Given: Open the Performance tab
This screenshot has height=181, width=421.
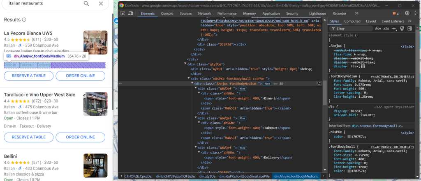Looking at the screenshot, I should click(x=227, y=14).
